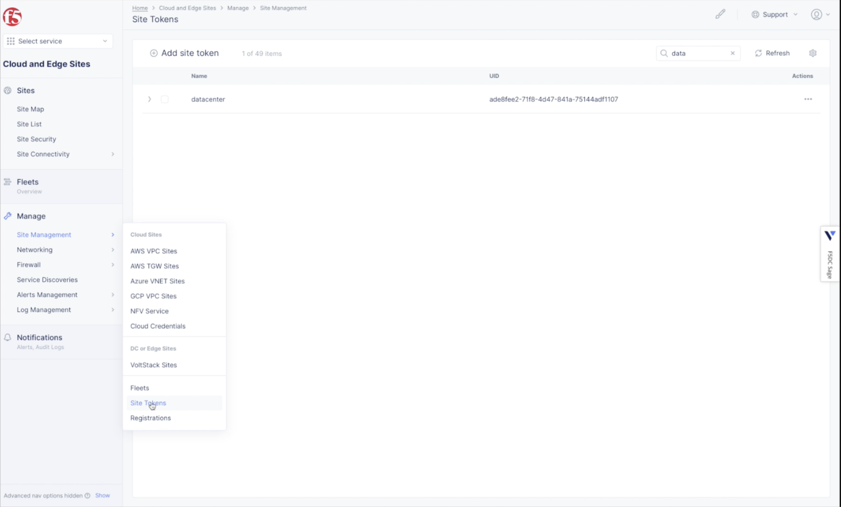Click the Fleets icon in the sidebar
The image size is (841, 507).
8,182
